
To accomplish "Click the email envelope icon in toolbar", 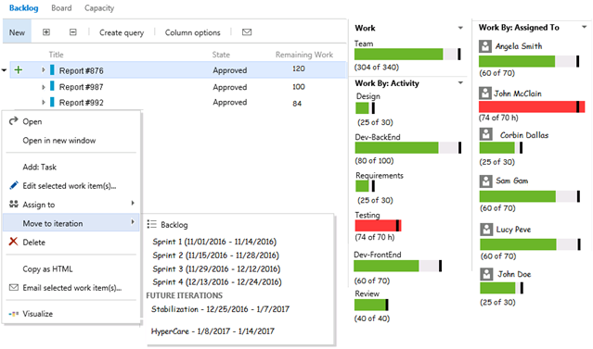I will pyautogui.click(x=247, y=32).
